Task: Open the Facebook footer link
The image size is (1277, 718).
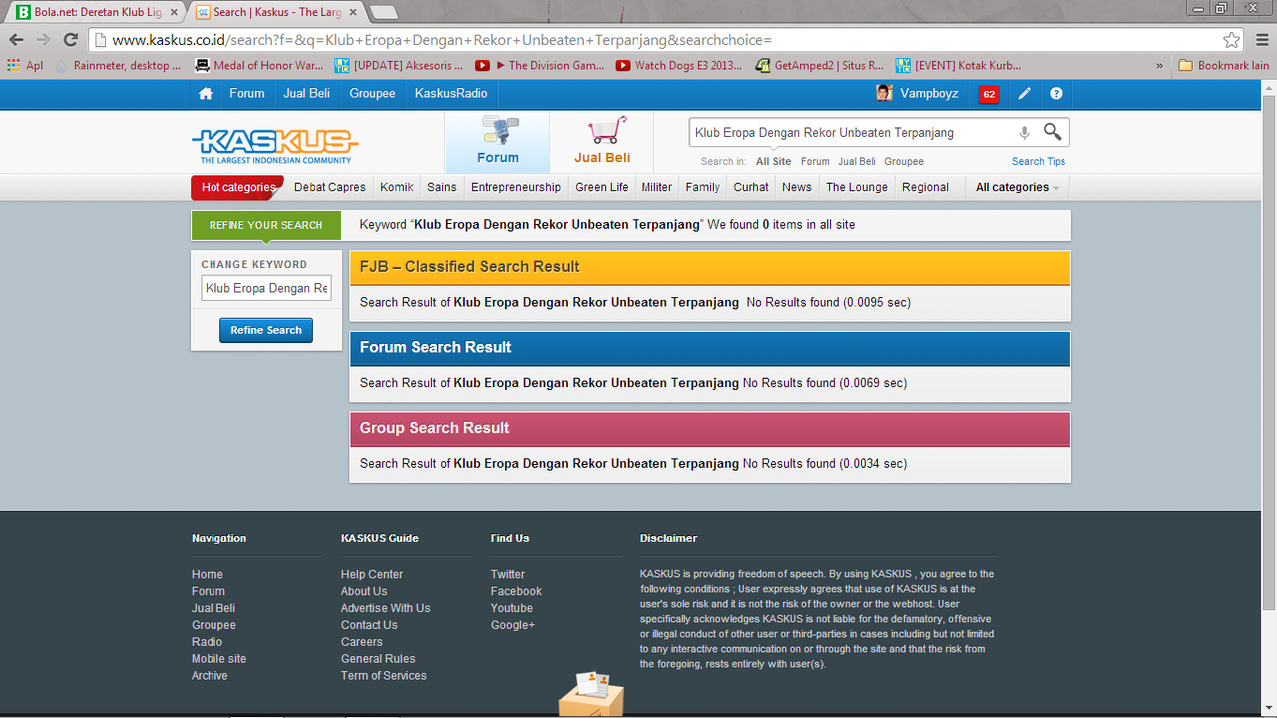Action: coord(516,591)
